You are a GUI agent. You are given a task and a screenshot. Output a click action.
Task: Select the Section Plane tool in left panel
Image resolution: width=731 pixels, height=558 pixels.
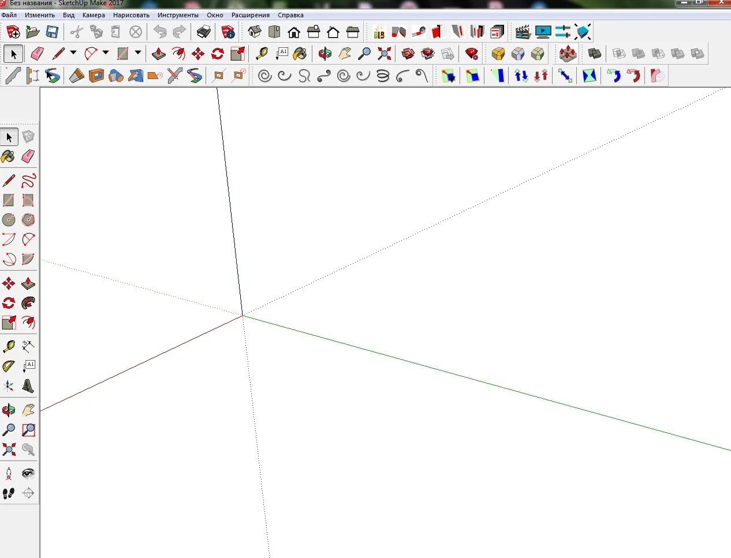pos(28,493)
